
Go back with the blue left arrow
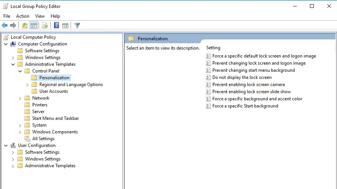5,26
